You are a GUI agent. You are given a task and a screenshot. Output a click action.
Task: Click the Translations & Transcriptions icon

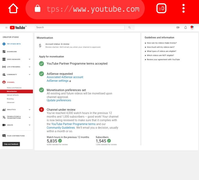[x=4, y=117]
